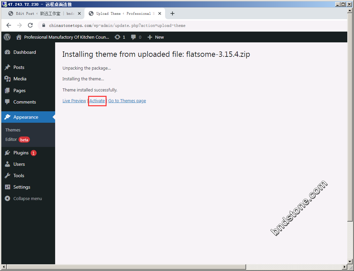The width and height of the screenshot is (354, 271).
Task: Click the remote desktop title bar icon
Action: pos(4,4)
